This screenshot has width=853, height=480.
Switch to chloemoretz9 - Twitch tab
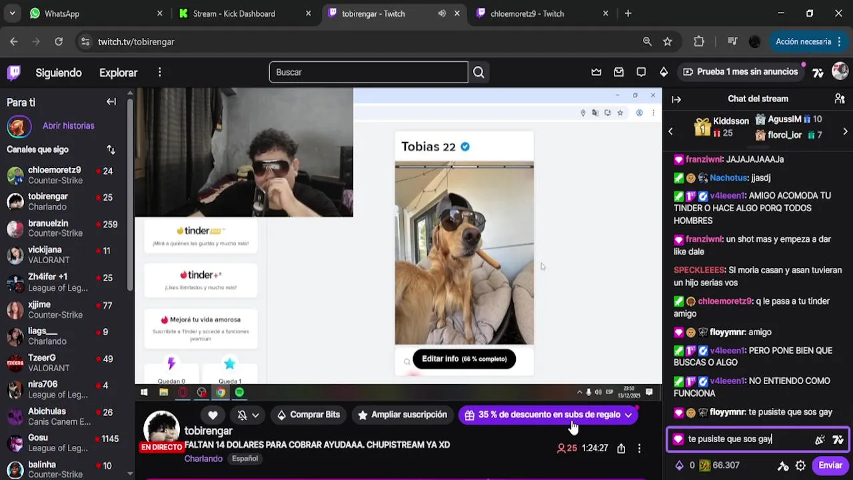[x=542, y=13]
